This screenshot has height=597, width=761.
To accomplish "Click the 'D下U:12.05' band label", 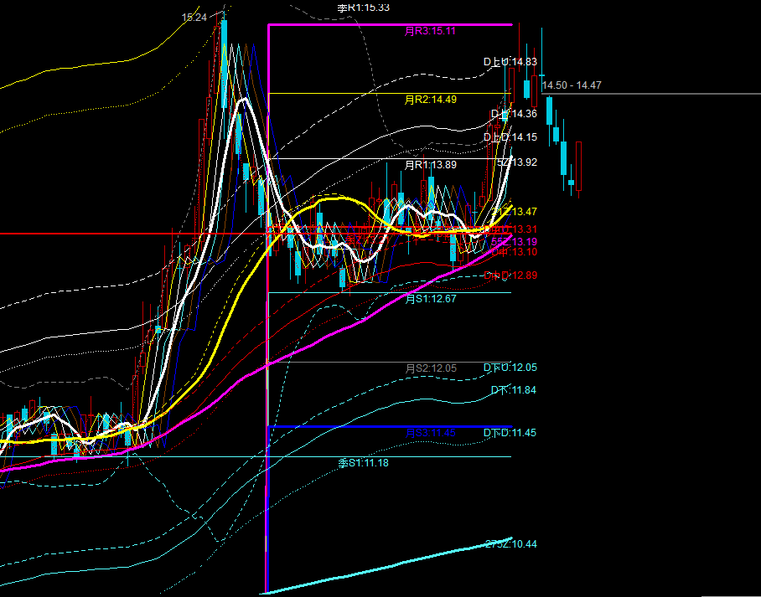I will click(510, 368).
